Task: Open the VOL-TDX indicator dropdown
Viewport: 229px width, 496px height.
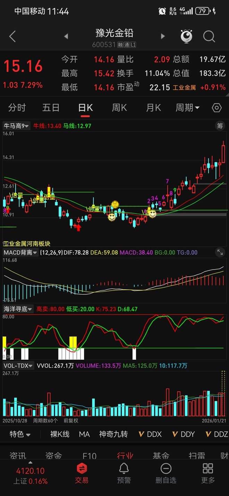Action: [x=18, y=366]
